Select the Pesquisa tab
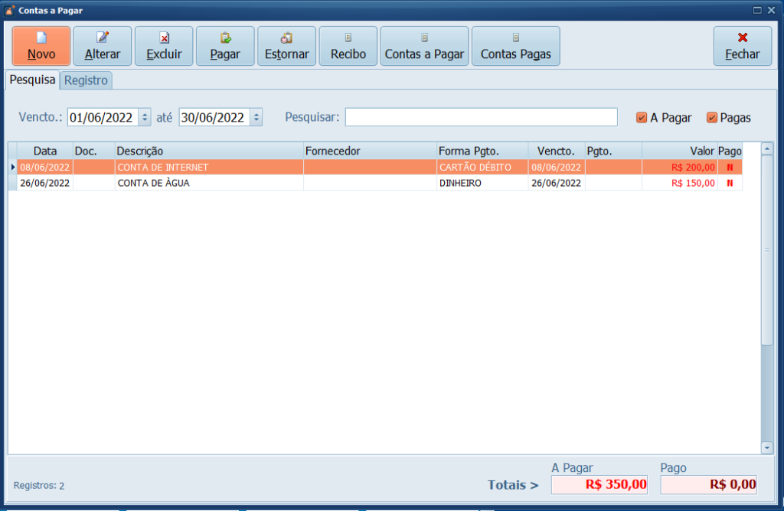The height and width of the screenshot is (511, 784). coord(32,80)
